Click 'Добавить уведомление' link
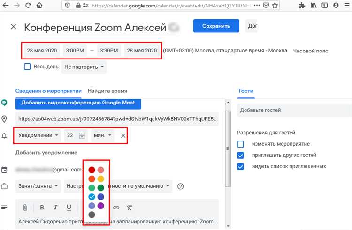This screenshot has width=352, height=230. pyautogui.click(x=46, y=153)
